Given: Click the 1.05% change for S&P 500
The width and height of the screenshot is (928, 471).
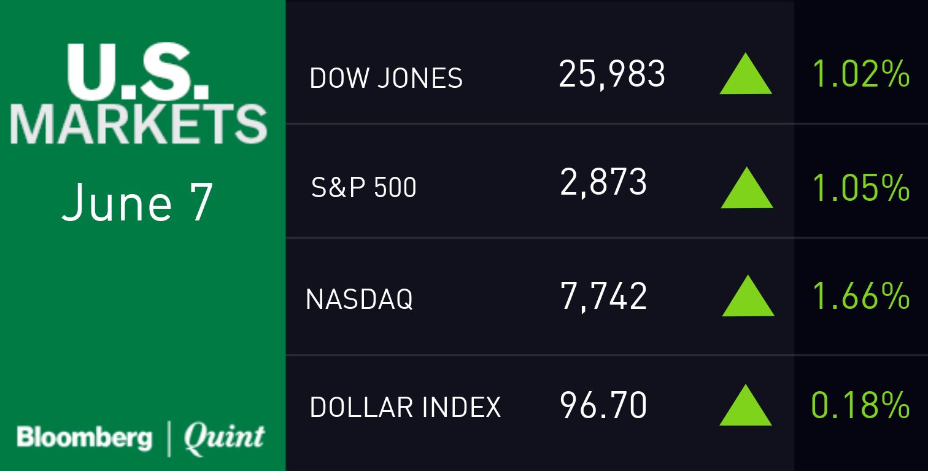Looking at the screenshot, I should tap(860, 187).
